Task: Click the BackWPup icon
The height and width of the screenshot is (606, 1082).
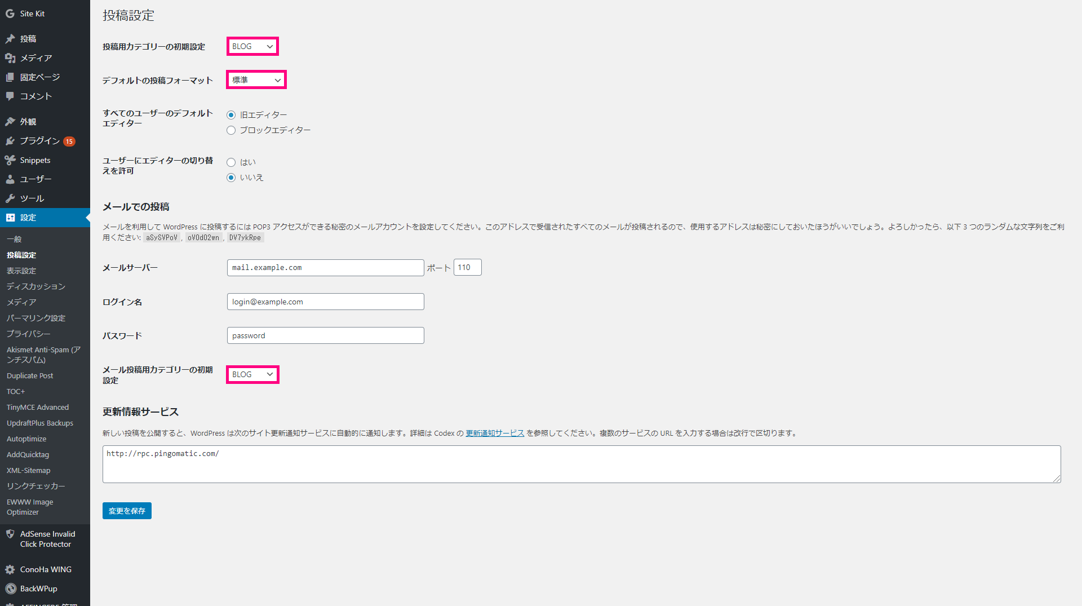Action: [10, 589]
